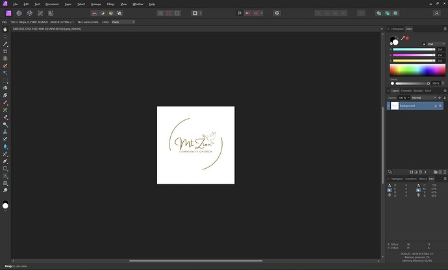Add a mask layer from Layers panel

(411, 172)
